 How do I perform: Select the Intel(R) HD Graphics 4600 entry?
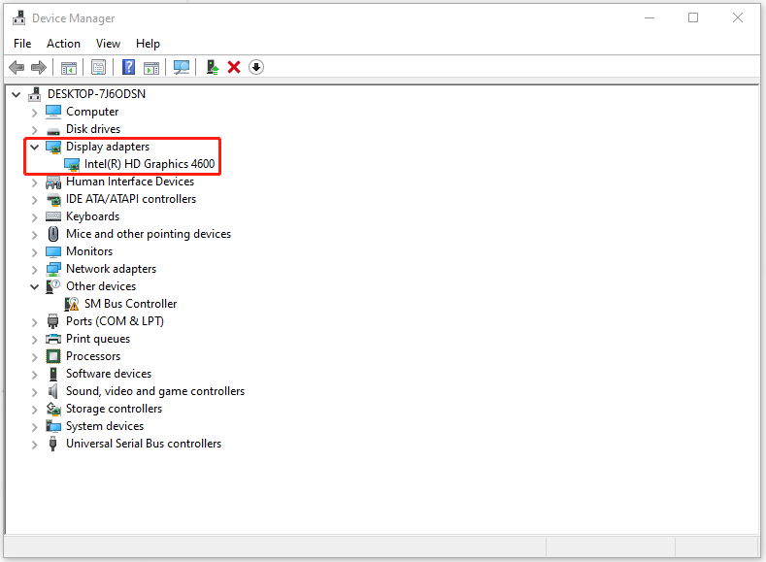click(x=150, y=164)
